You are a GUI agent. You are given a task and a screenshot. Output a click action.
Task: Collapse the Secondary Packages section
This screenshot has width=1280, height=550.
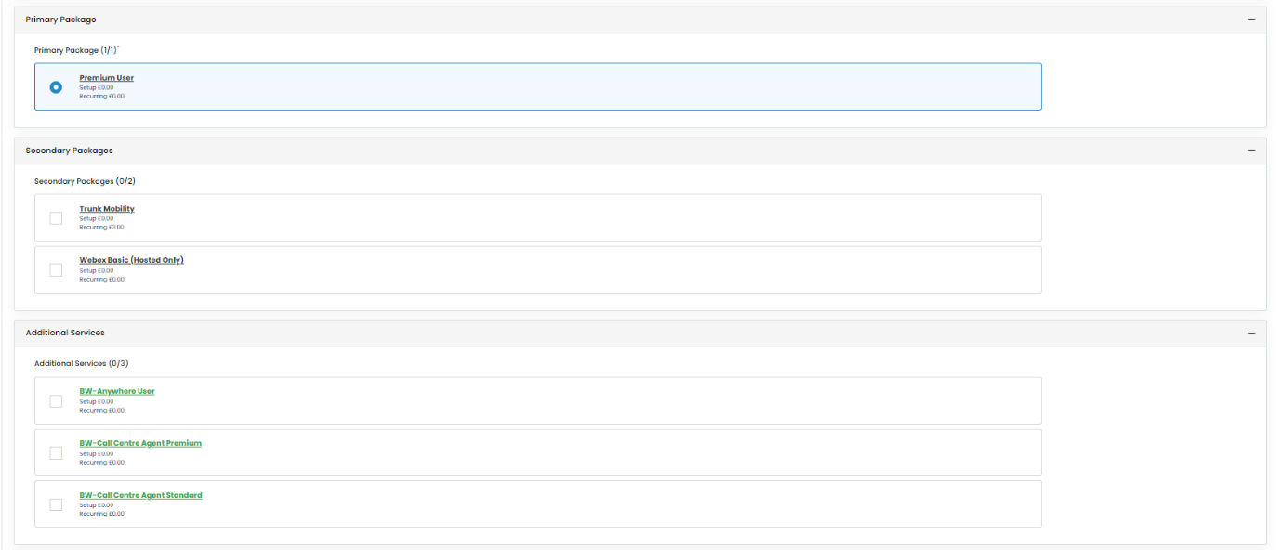(x=1251, y=151)
